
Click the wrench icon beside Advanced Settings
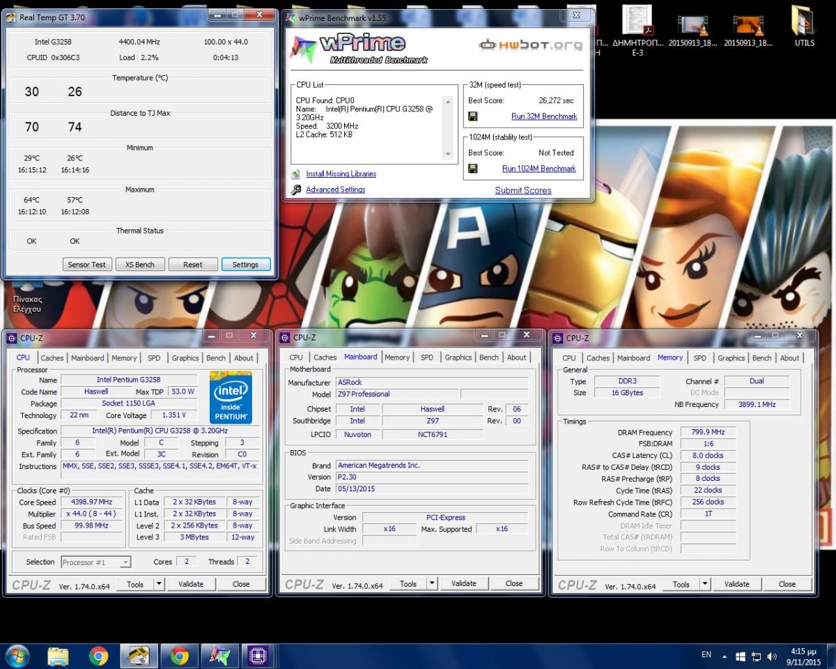click(x=295, y=190)
